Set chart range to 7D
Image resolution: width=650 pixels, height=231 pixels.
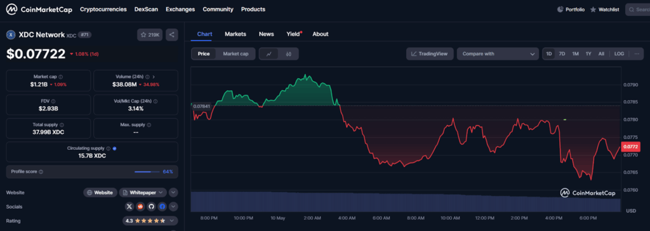click(562, 54)
